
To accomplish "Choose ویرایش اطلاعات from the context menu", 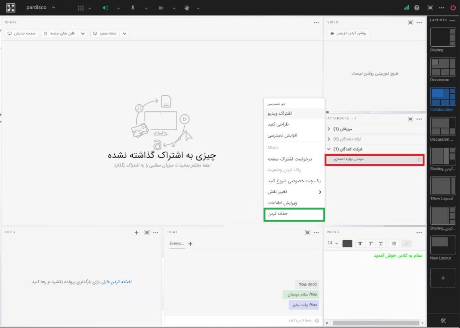I will pos(294,203).
